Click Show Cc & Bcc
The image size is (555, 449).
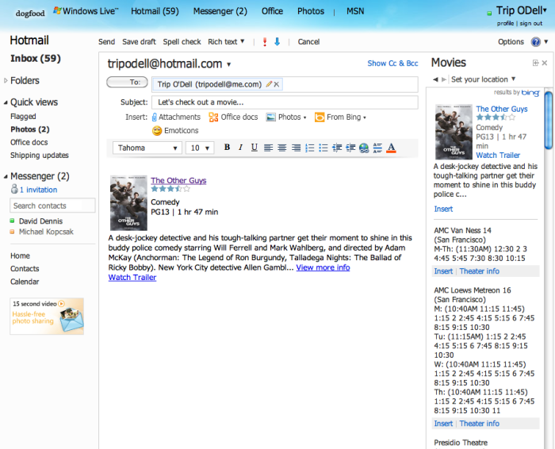click(392, 63)
